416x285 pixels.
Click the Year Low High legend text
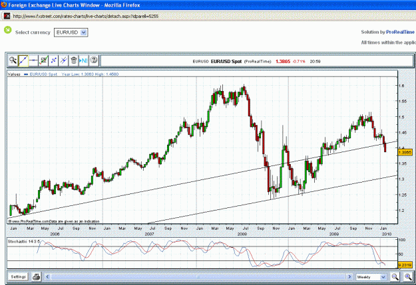[90, 74]
